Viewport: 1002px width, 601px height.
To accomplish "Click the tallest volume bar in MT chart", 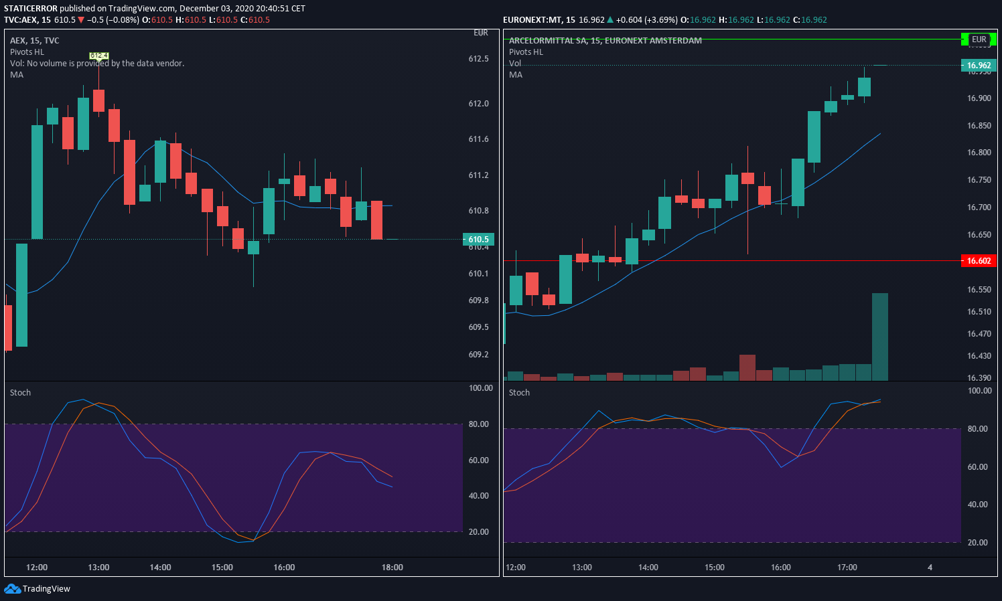I will tap(880, 337).
